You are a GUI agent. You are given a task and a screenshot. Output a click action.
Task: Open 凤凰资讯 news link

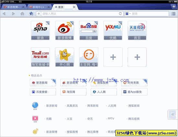point(72,106)
